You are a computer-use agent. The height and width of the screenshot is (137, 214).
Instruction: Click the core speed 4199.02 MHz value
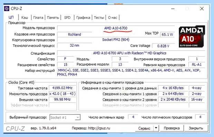tap(62, 88)
